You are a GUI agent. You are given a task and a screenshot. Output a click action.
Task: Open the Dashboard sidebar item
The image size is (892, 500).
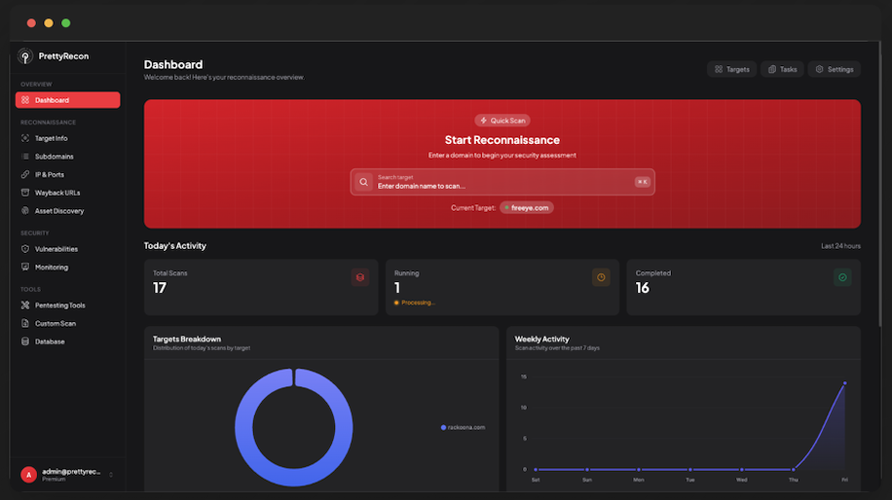68,100
